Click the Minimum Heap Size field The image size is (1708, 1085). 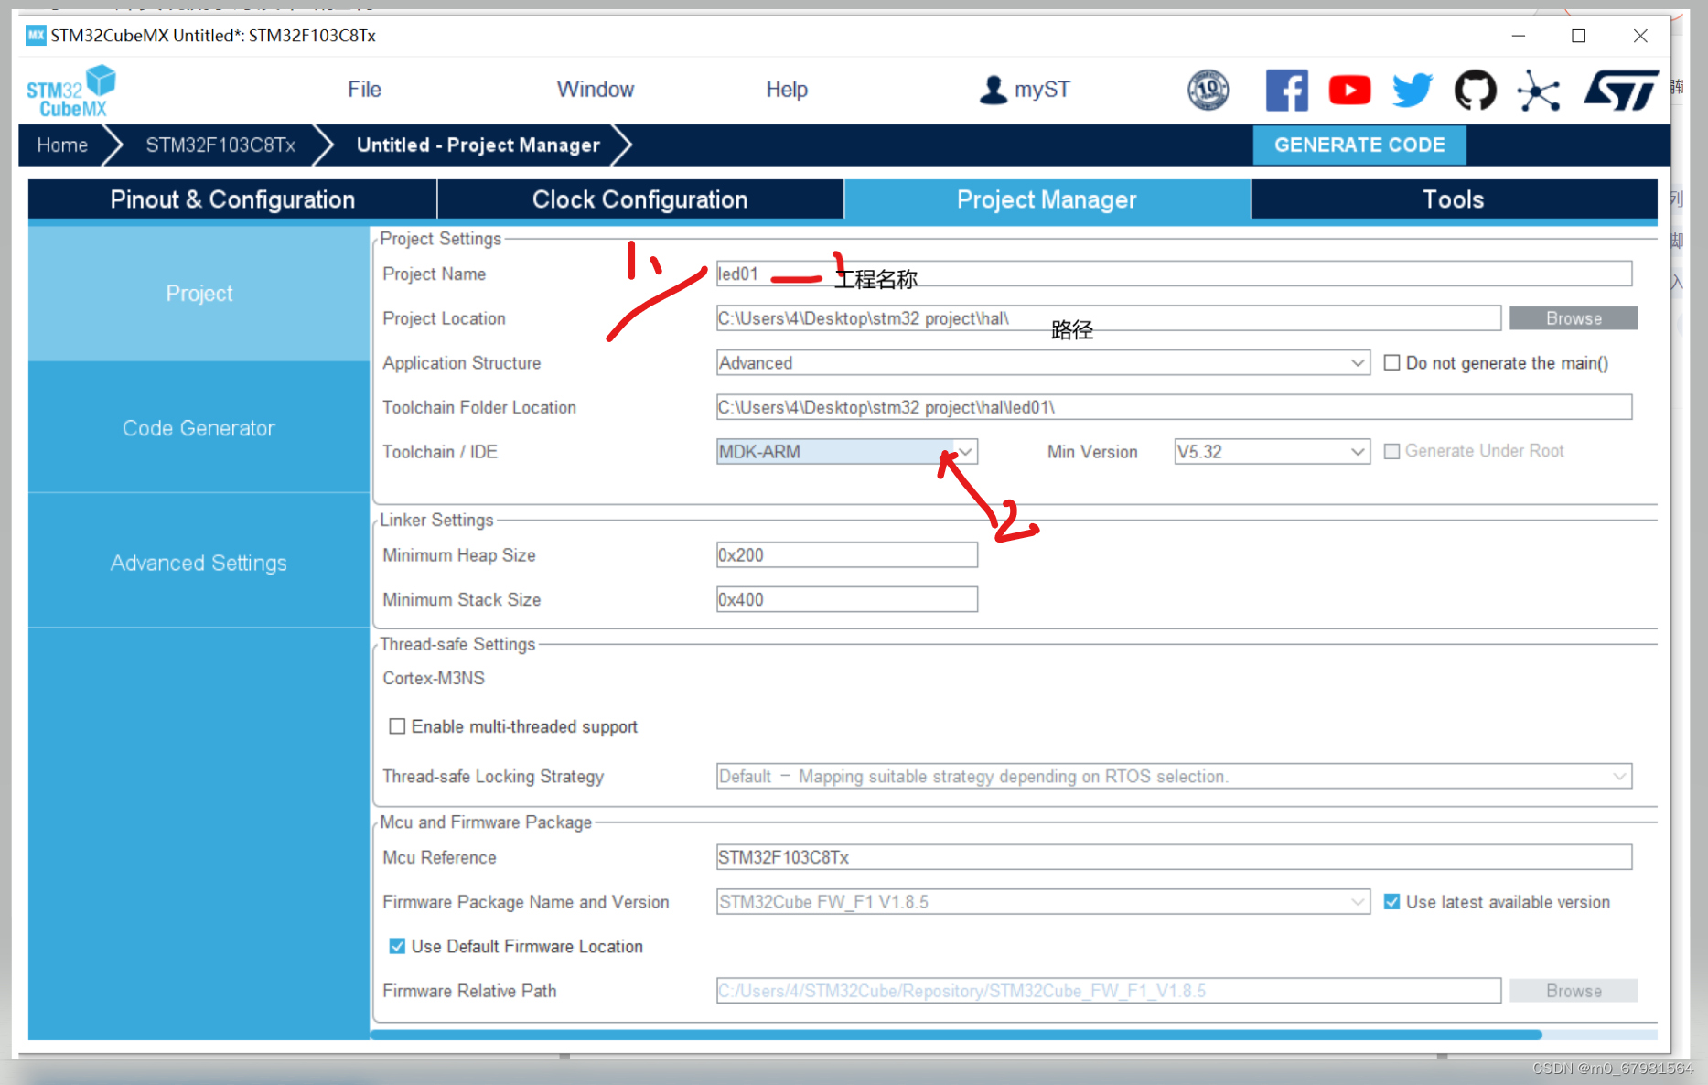tap(847, 555)
